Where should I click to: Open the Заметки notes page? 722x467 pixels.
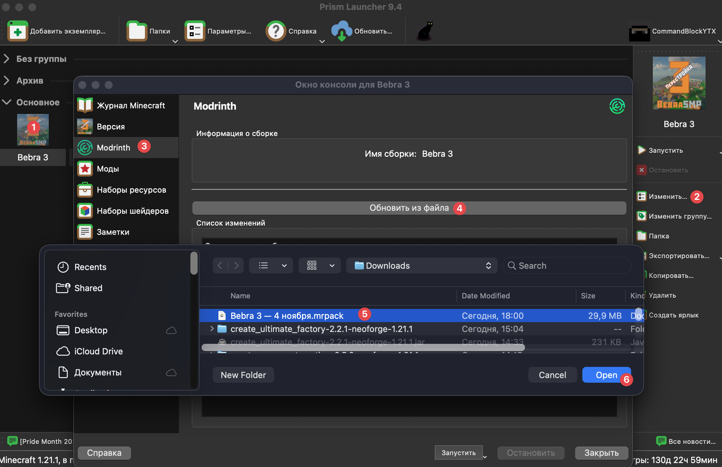click(x=113, y=232)
